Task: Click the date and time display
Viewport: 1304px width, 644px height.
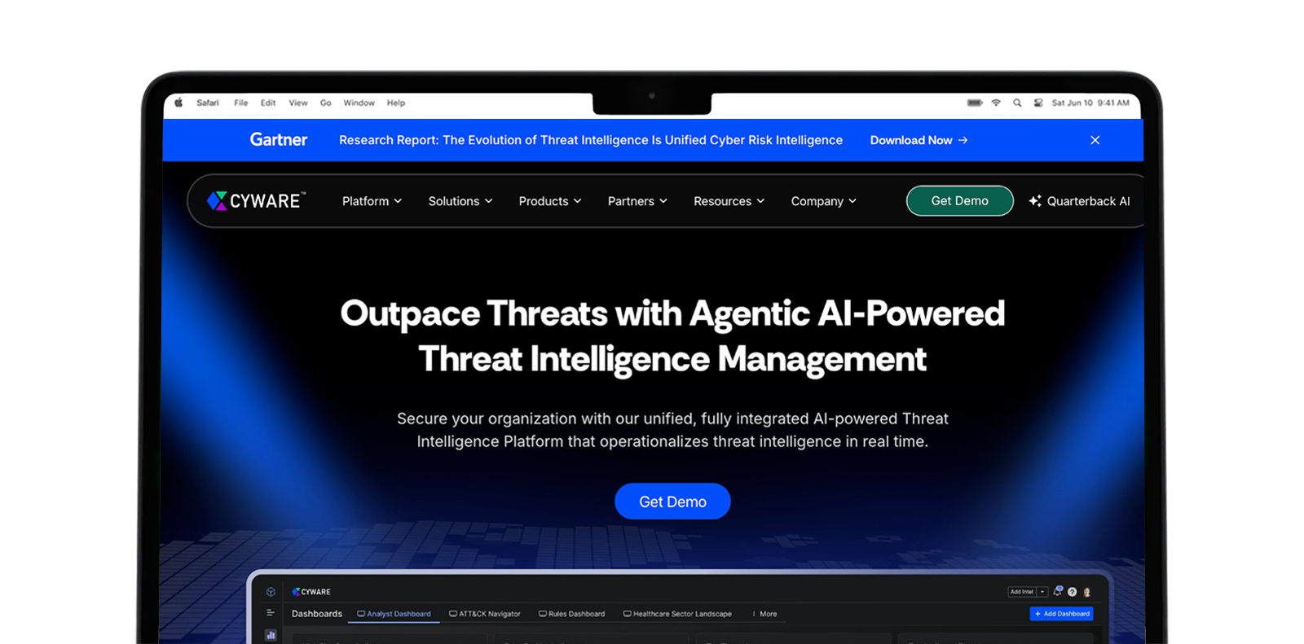Action: click(1090, 103)
